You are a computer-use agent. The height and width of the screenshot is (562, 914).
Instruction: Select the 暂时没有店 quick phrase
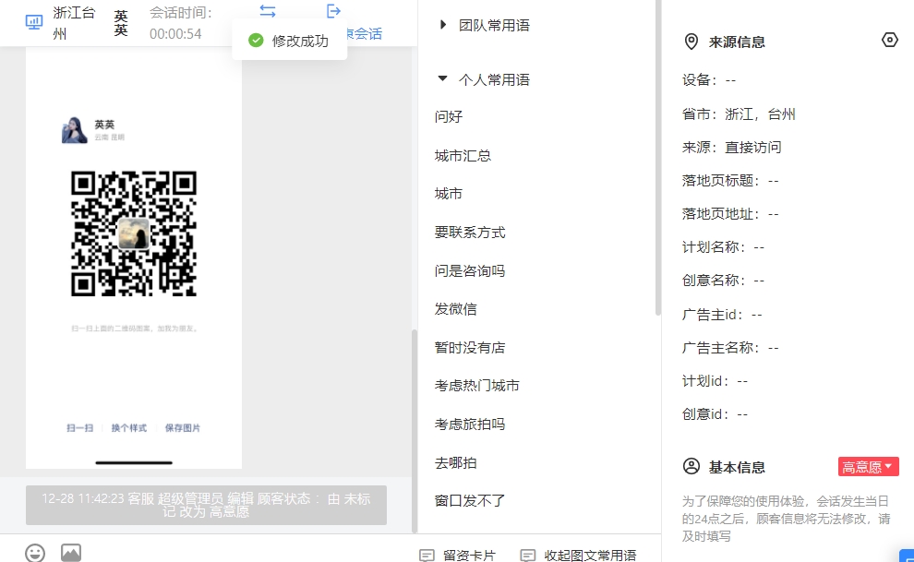pyautogui.click(x=470, y=348)
